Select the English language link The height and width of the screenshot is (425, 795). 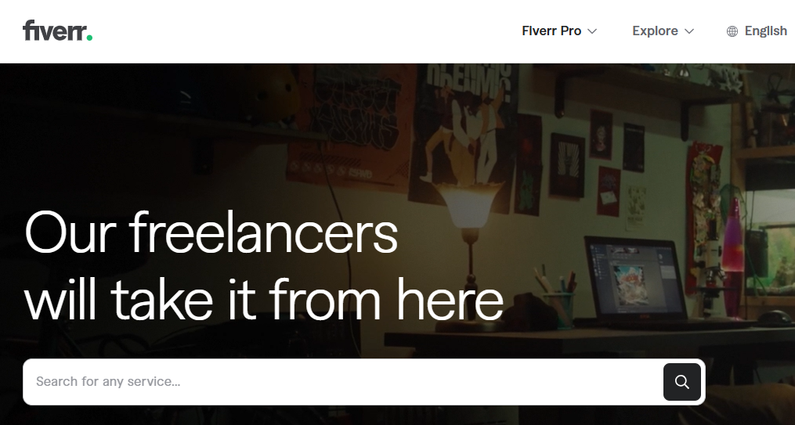(x=765, y=31)
